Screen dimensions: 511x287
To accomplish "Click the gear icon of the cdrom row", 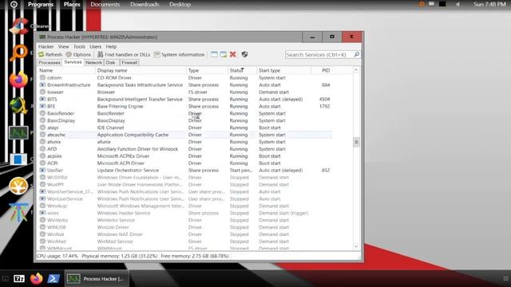I will tap(42, 78).
